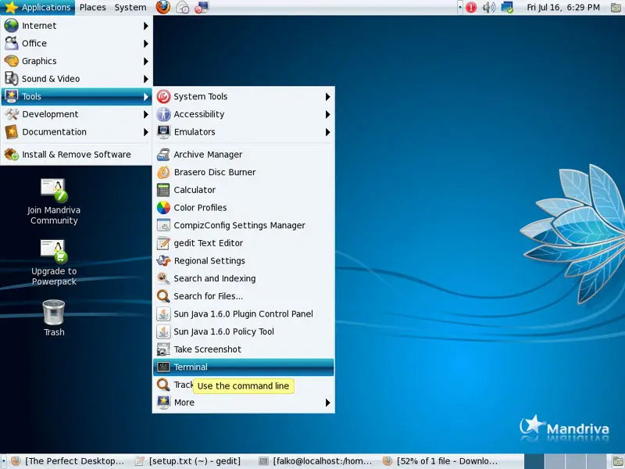Switch to the 52% download taskbar window
The height and width of the screenshot is (469, 625).
coord(440,461)
